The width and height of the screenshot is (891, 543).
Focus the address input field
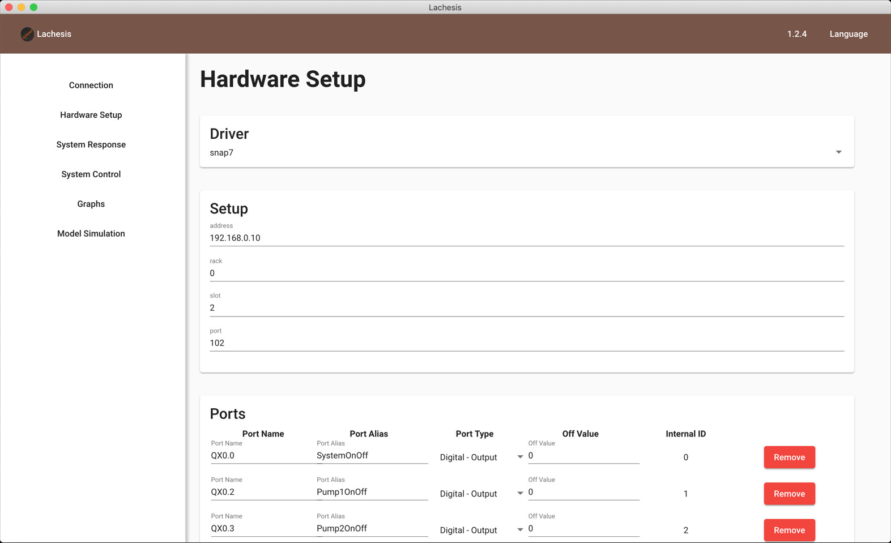click(x=527, y=238)
